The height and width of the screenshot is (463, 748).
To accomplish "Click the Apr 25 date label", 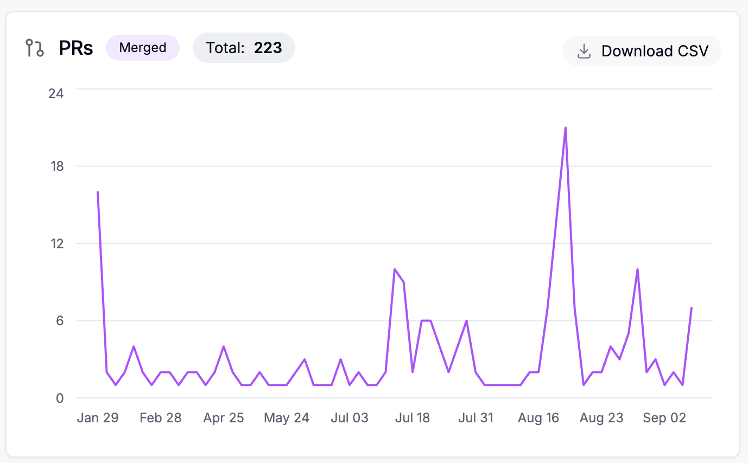I will click(224, 418).
